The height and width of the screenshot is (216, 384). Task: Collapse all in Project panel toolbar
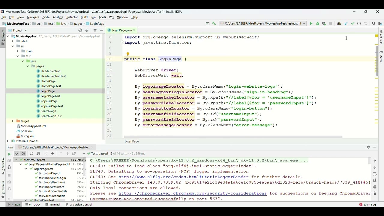[87, 30]
